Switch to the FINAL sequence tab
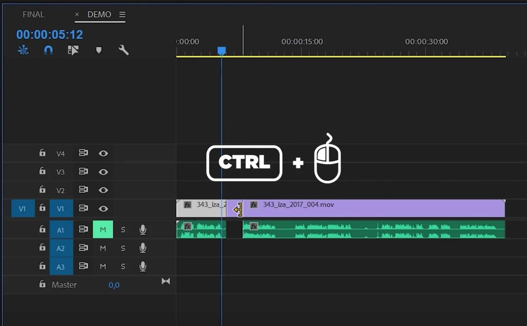 33,14
